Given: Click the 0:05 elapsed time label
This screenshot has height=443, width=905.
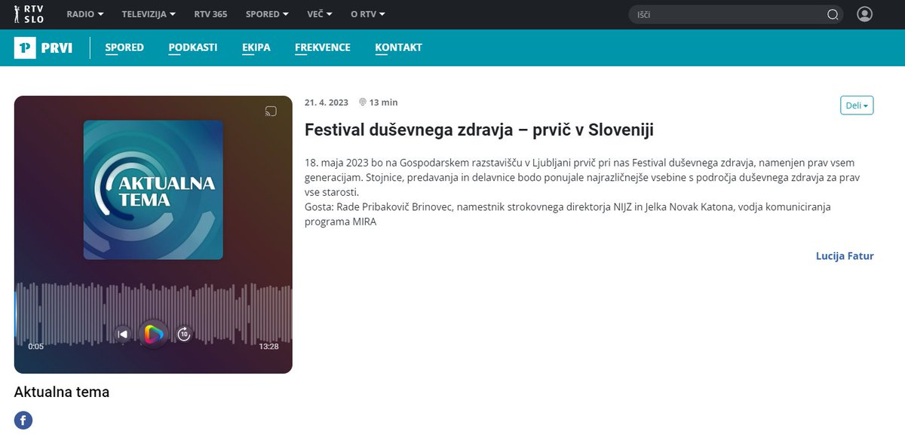Looking at the screenshot, I should point(35,347).
